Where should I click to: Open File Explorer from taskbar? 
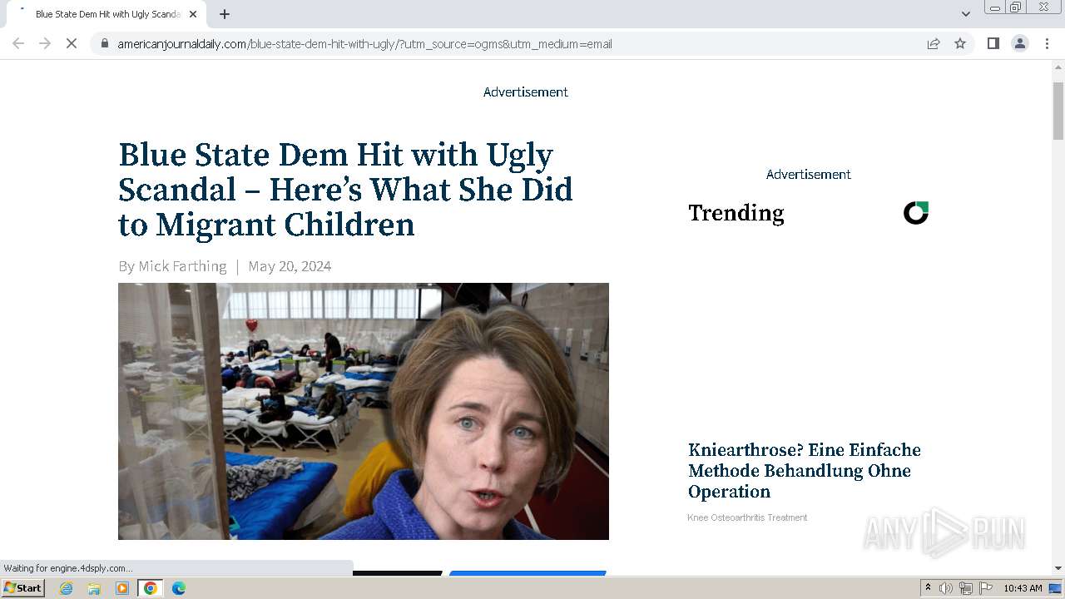coord(94,588)
